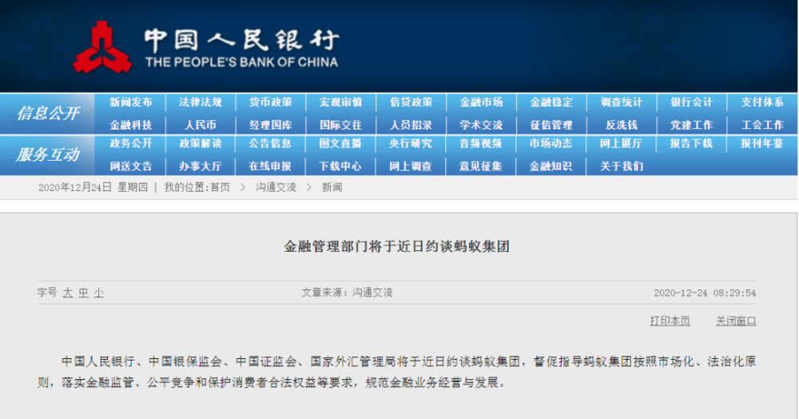Select 政策解读 link
799x419 pixels.
(x=201, y=144)
